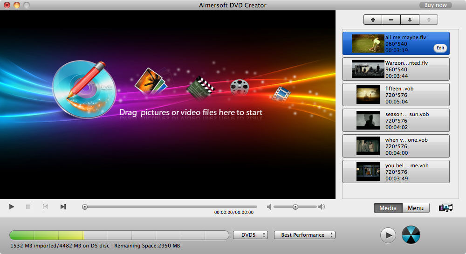This screenshot has width=466, height=254.
Task: Click the 00:00:00/00:00:00 time display
Action: coord(234,213)
